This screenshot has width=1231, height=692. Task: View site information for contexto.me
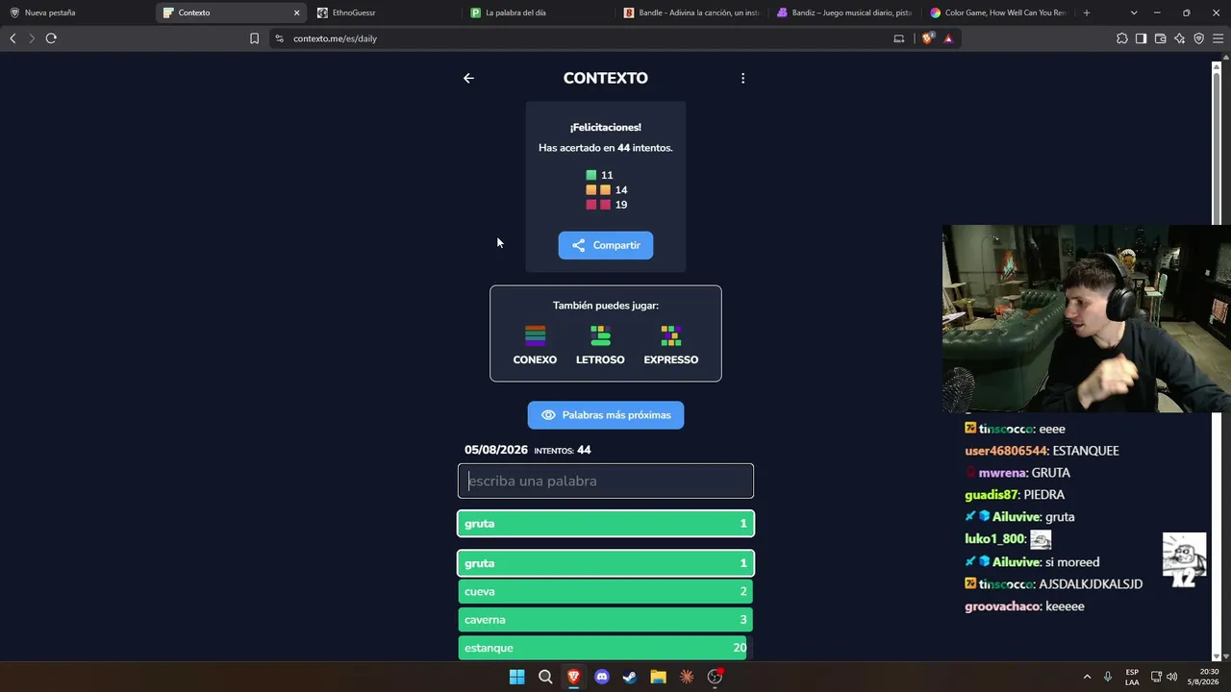click(279, 38)
